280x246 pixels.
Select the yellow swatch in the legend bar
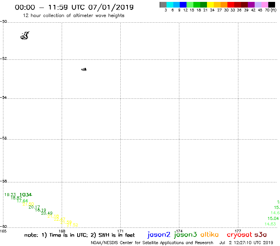(x=210, y=5)
